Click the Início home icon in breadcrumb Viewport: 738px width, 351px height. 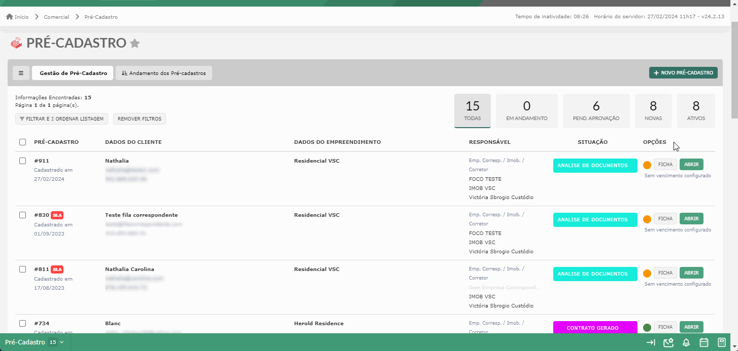tap(9, 17)
